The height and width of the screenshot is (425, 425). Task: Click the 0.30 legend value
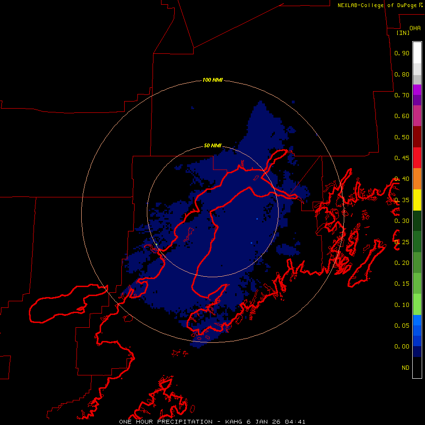[x=402, y=221]
